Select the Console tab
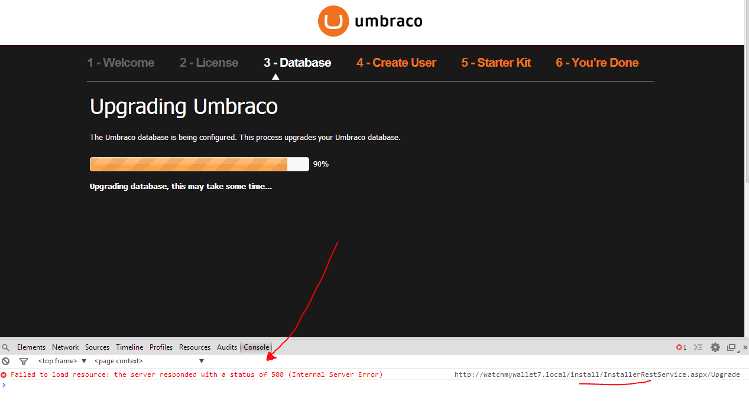The height and width of the screenshot is (417, 749). 256,347
